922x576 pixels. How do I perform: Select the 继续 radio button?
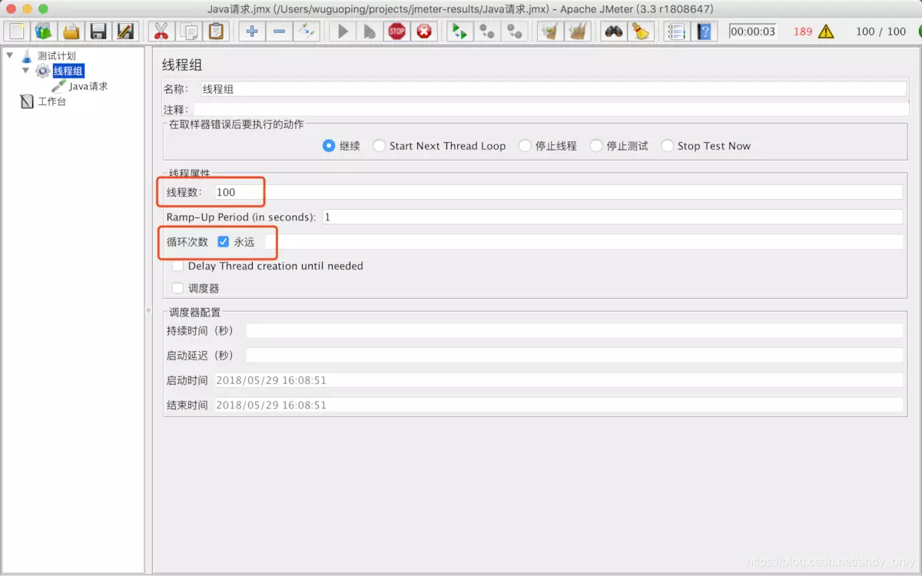tap(329, 146)
